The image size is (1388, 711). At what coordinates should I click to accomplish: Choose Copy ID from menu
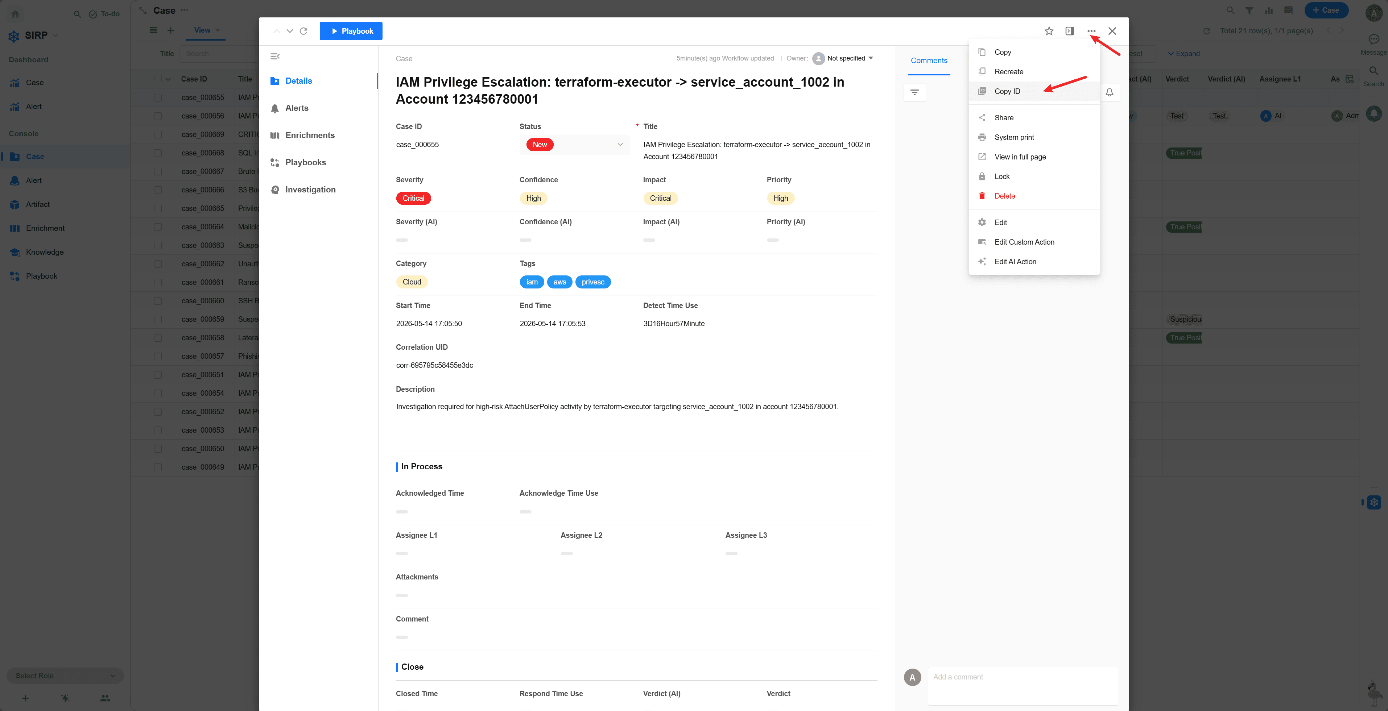[1034, 91]
